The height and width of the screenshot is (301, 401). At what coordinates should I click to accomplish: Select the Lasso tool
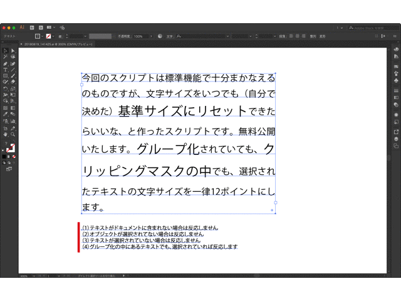(x=13, y=57)
